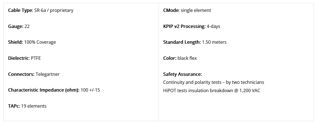
Task: Click the Safety Assurance heading
Action: 182,74
